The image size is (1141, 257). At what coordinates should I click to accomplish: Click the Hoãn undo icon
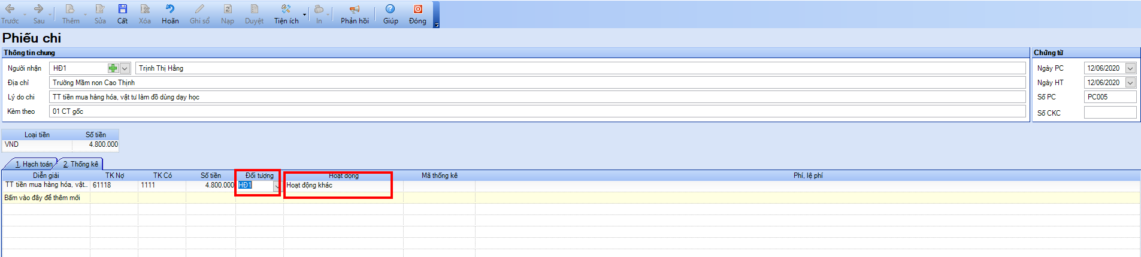[x=170, y=9]
